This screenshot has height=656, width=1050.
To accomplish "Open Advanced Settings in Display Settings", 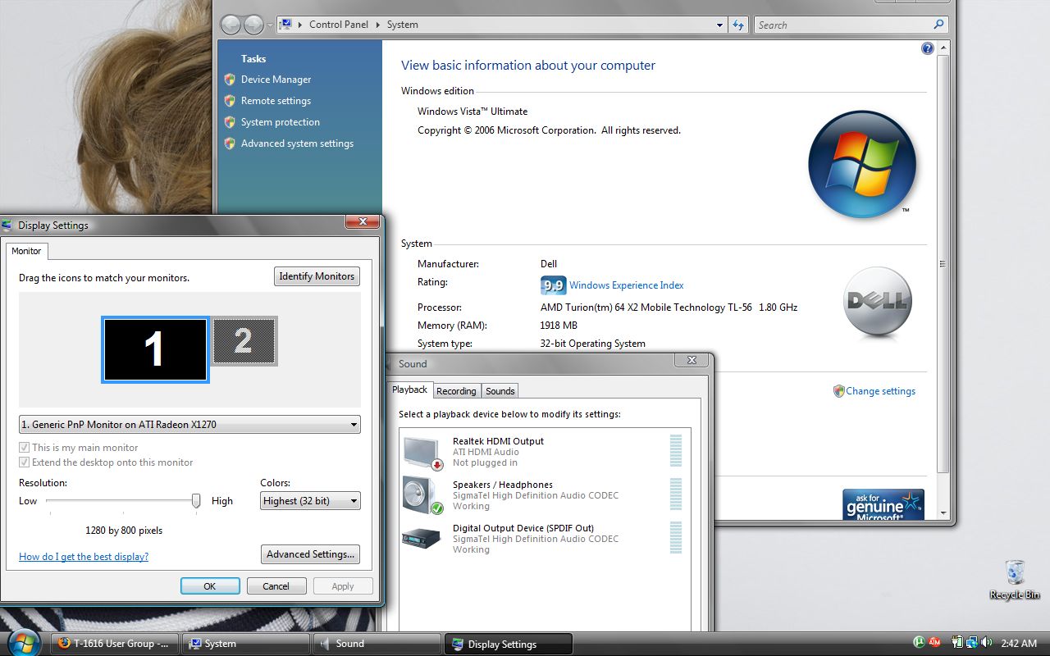I will 310,554.
